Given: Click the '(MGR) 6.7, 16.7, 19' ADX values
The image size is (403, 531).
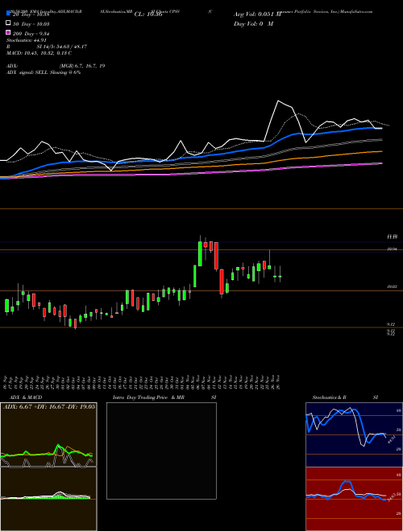Looking at the screenshot, I should tap(82, 66).
